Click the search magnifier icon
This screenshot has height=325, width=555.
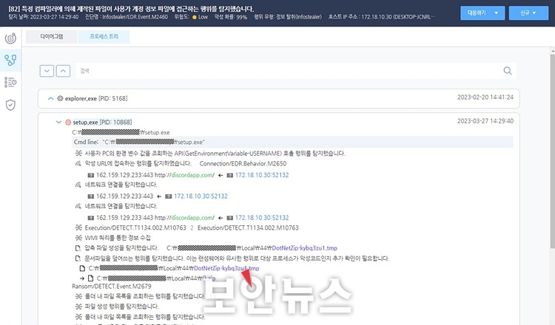[507, 71]
